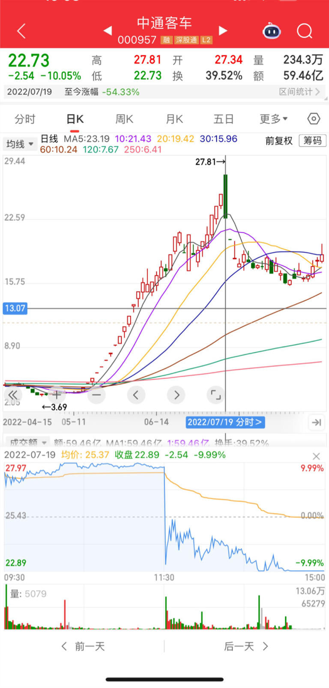This screenshot has width=329, height=688.
Task: Select the 五日 tab
Action: tap(224, 119)
